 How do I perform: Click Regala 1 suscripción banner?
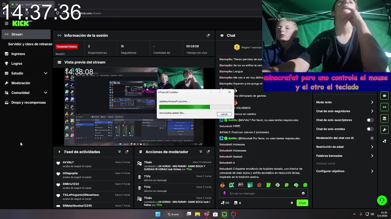pos(248,47)
